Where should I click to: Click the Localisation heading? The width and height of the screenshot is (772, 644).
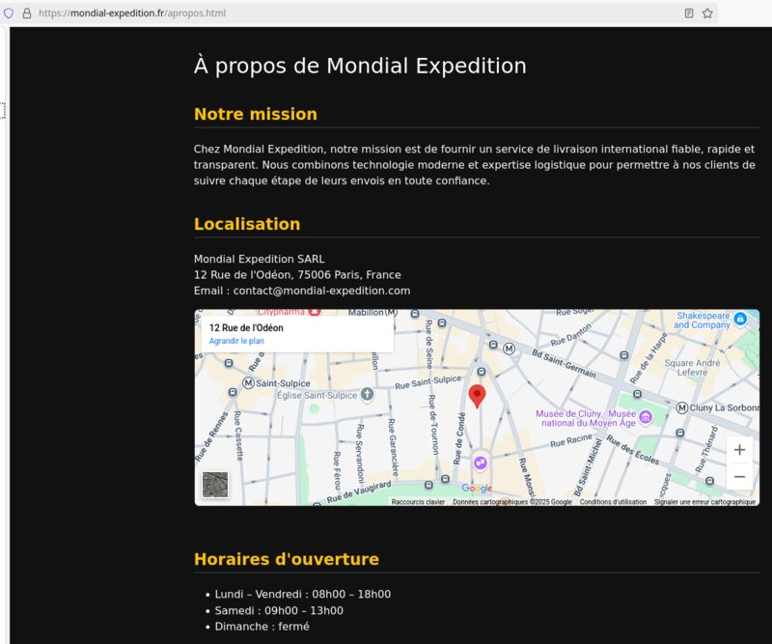(247, 224)
